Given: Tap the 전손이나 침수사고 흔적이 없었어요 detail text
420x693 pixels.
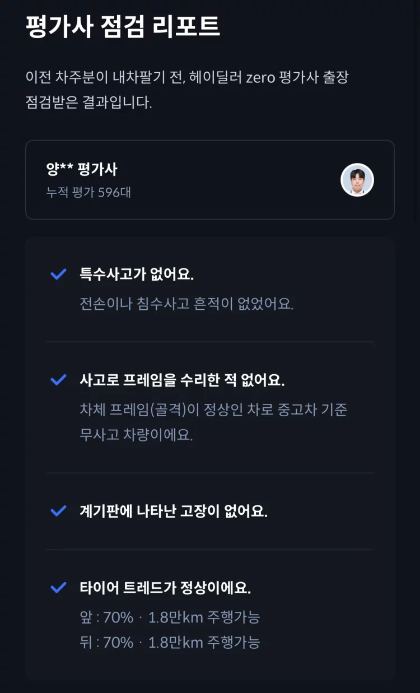Looking at the screenshot, I should (x=186, y=304).
